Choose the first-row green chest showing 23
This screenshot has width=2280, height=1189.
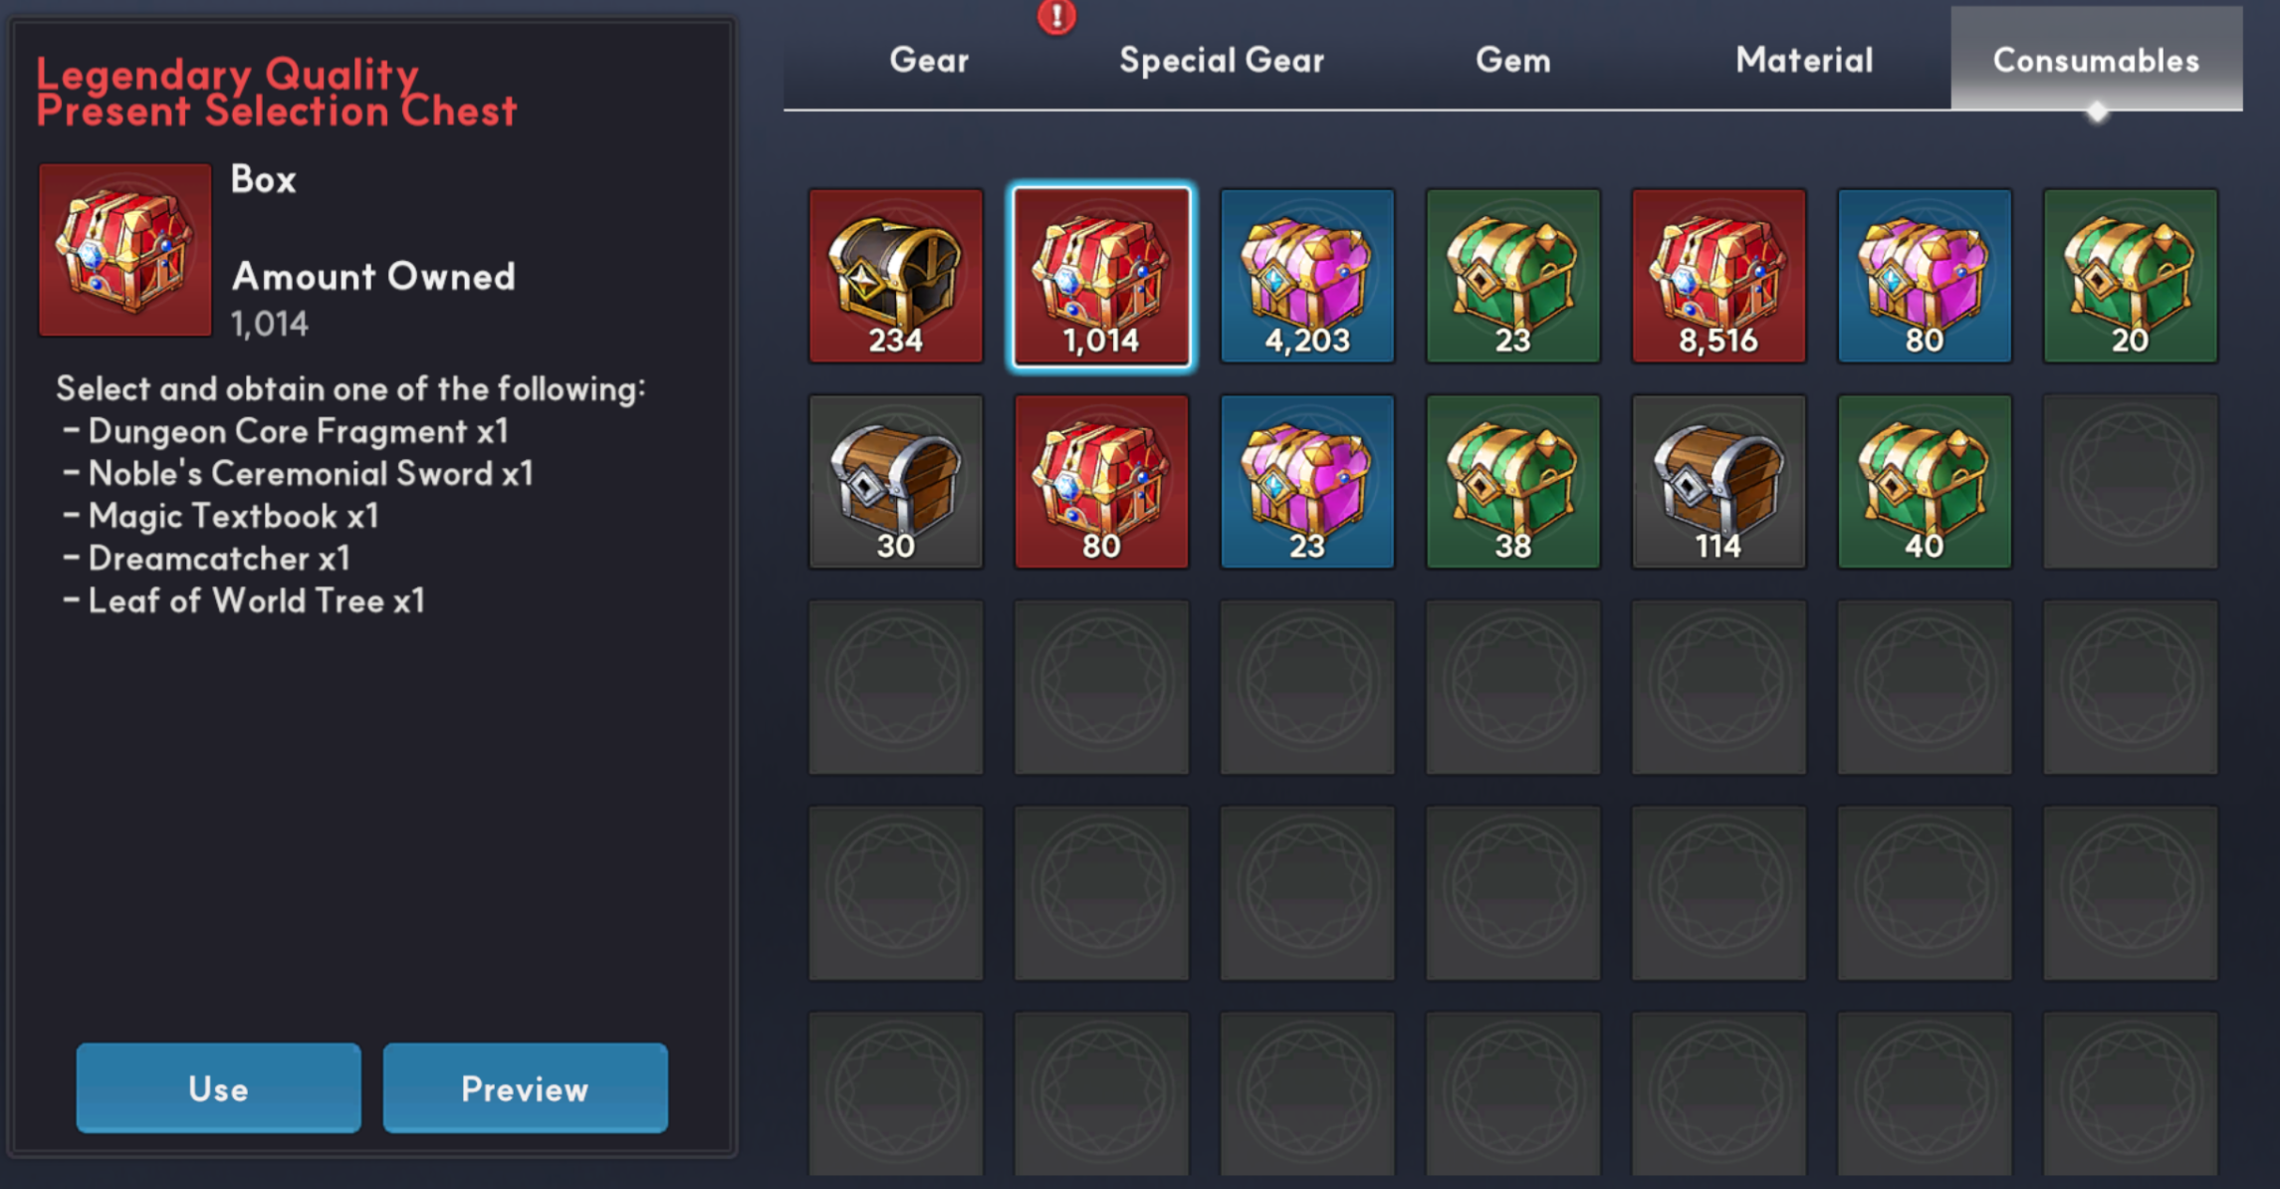point(1513,276)
